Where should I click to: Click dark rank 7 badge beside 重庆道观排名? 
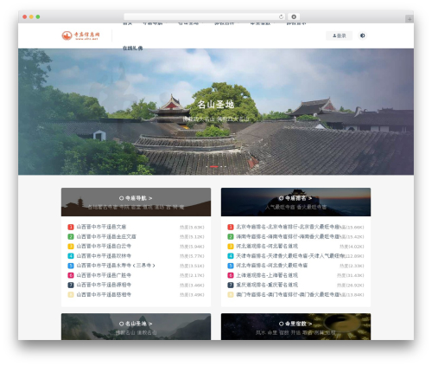tap(231, 285)
